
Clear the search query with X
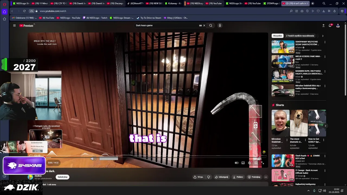204,25
